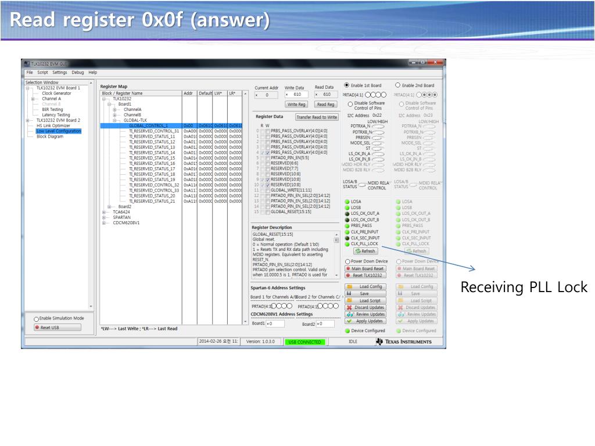The width and height of the screenshot is (595, 446).
Task: Expand the Board2 tree node
Action: 110,206
